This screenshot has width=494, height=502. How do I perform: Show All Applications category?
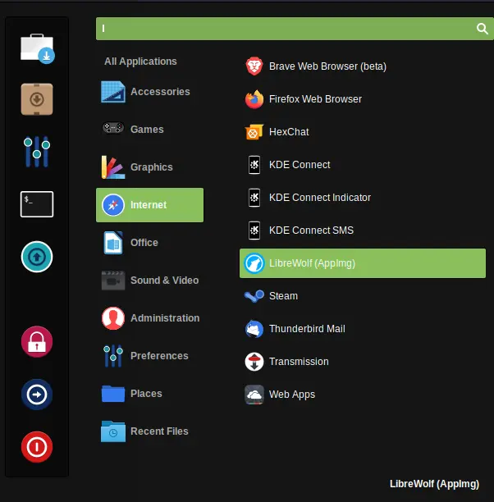coord(140,62)
